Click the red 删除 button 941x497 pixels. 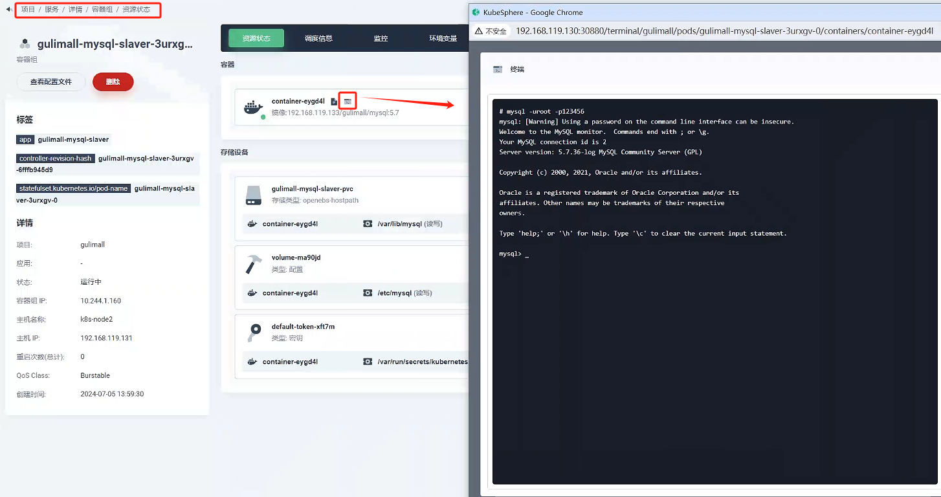113,82
